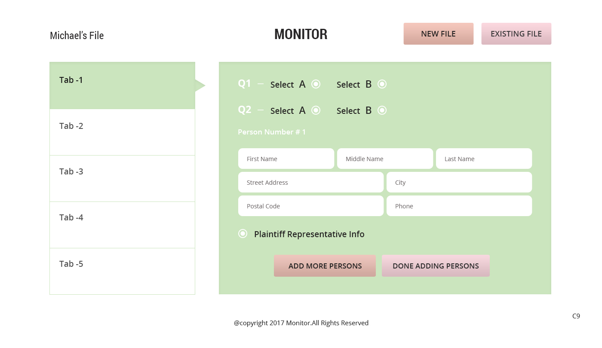
Task: Enable Plaintiff Representative Info option
Action: (x=243, y=234)
